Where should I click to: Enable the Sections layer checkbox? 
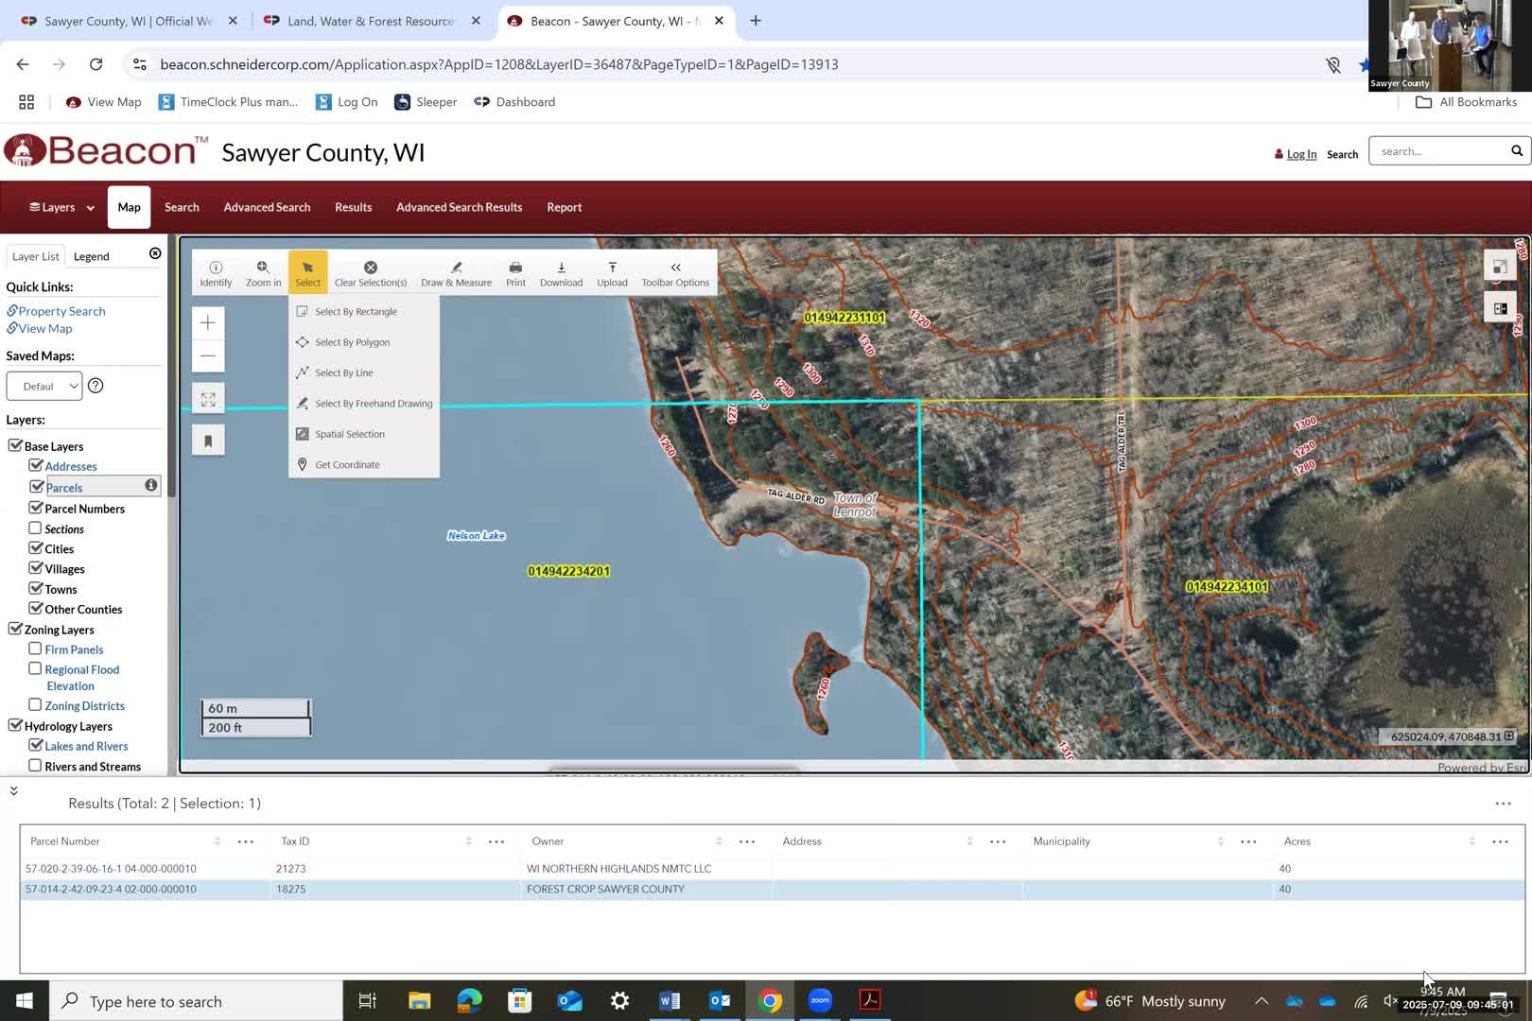tap(35, 528)
